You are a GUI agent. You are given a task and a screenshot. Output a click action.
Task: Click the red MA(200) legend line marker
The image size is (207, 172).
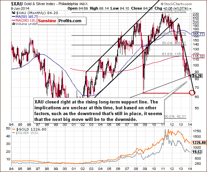point(13,20)
